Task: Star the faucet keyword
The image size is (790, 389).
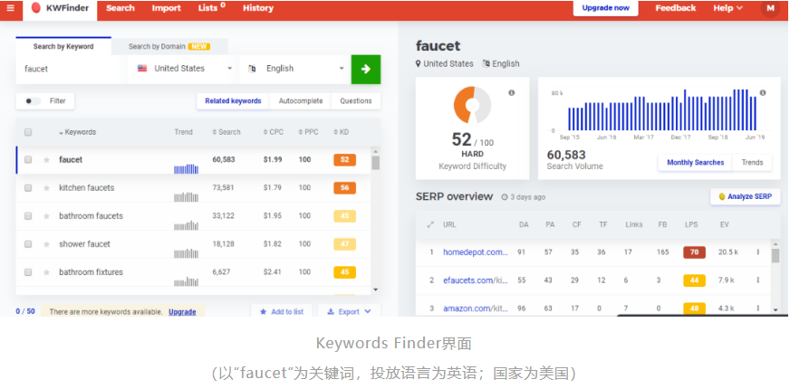Action: click(46, 160)
